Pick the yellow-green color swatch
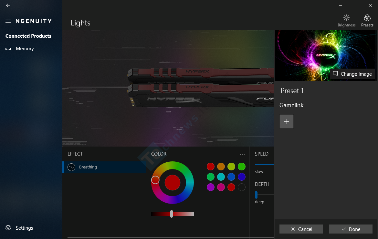The height and width of the screenshot is (239, 378). coord(231,167)
